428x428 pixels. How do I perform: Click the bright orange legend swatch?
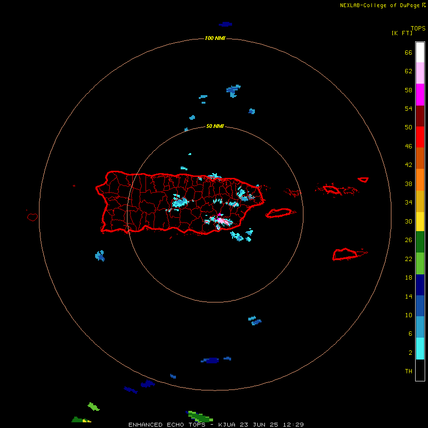(x=420, y=180)
